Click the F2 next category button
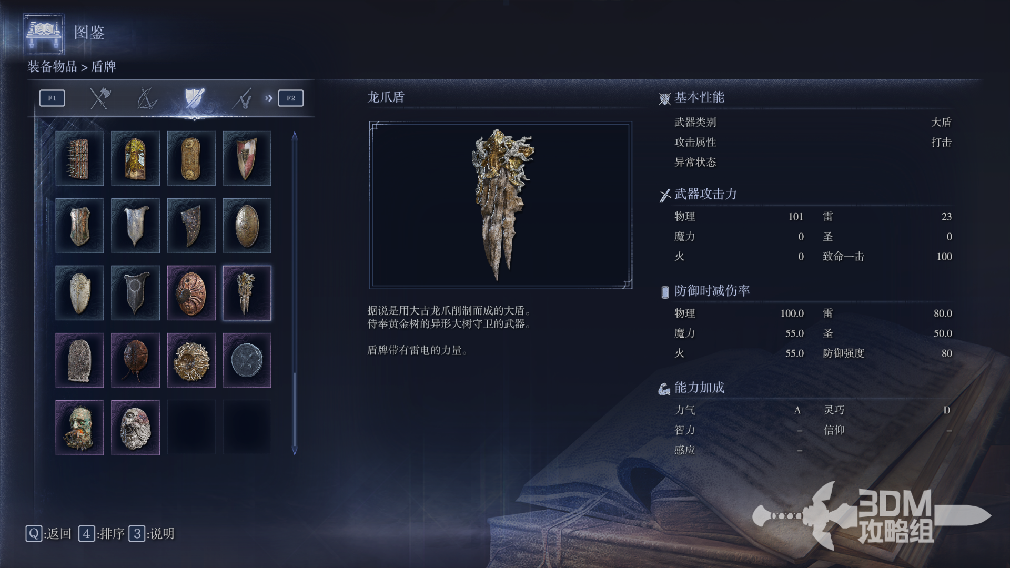Viewport: 1010px width, 568px height. pos(291,98)
